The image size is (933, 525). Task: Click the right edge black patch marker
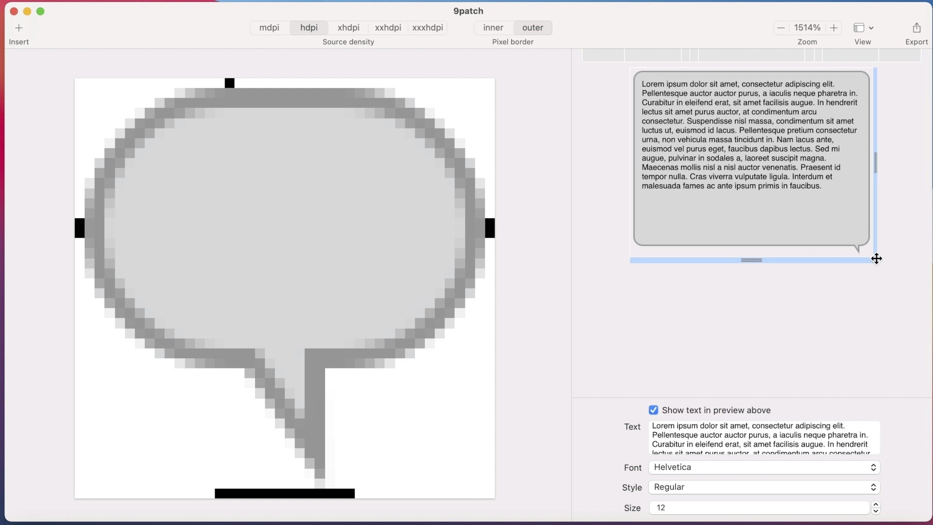[490, 228]
